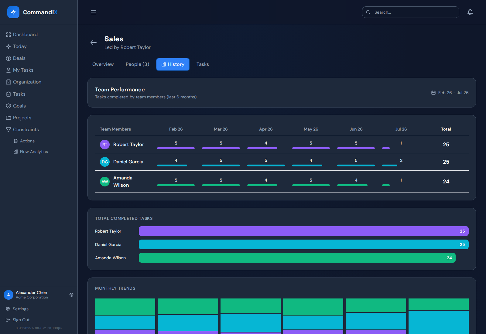Click the Feb 26 - Jul 26 date range

[x=453, y=93]
